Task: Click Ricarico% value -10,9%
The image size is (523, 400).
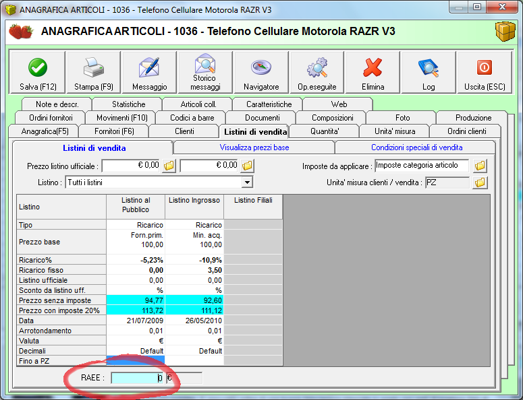Action: click(x=194, y=260)
